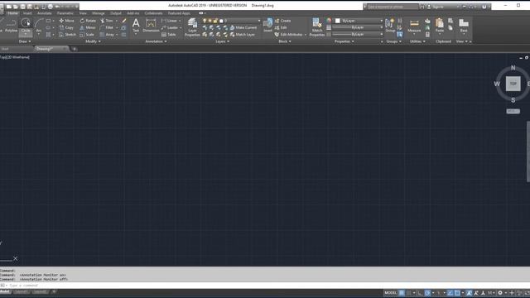The image size is (530, 298).
Task: Activate the Mirror tool
Action: pos(88,27)
